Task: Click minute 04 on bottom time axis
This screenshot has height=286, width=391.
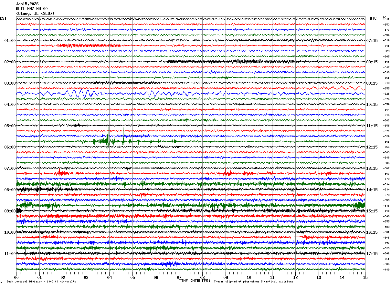Action: click(109, 277)
